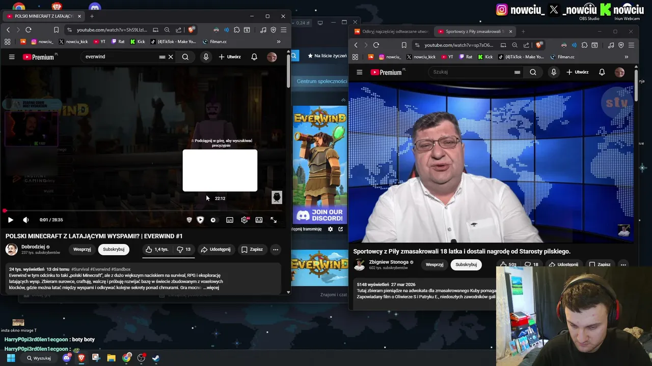Open Rat bookmark in left browser
The height and width of the screenshot is (366, 652).
point(118,42)
